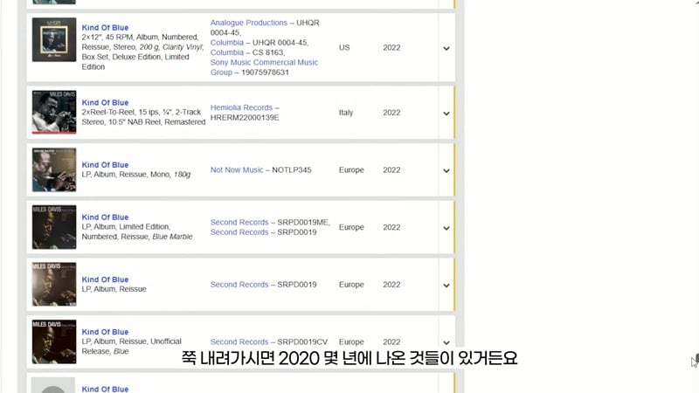Open Kind Of Blue unofficial Blue release title
Image resolution: width=699 pixels, height=393 pixels.
105,332
